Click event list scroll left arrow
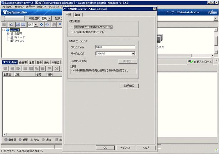Viewport: 219px width, 154px height. click(x=5, y=135)
